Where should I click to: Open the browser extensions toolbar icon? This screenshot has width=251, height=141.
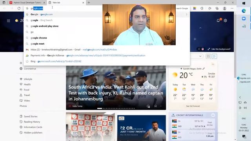[x=202, y=8]
